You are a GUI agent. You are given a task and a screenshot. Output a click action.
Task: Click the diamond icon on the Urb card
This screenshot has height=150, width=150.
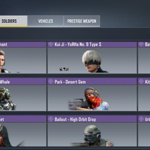click(x=141, y=119)
